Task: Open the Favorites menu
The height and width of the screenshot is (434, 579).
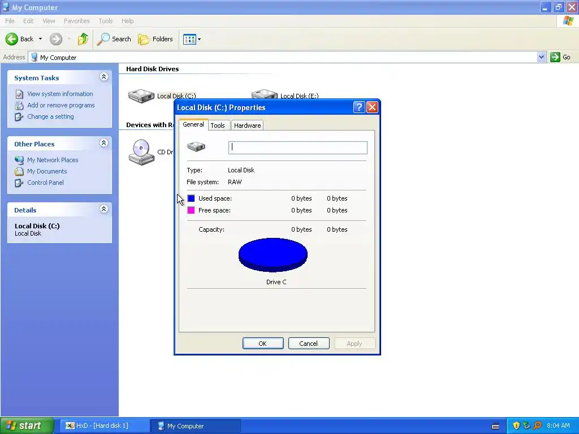Action: 77,21
